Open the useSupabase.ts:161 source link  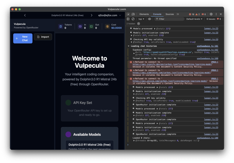207,46
